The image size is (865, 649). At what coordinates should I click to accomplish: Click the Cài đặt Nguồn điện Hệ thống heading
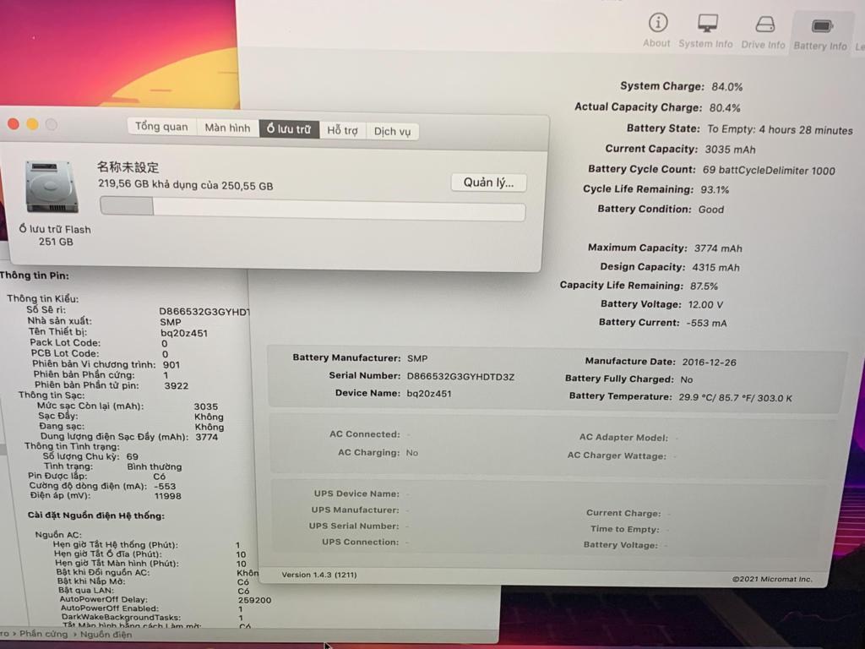click(96, 516)
